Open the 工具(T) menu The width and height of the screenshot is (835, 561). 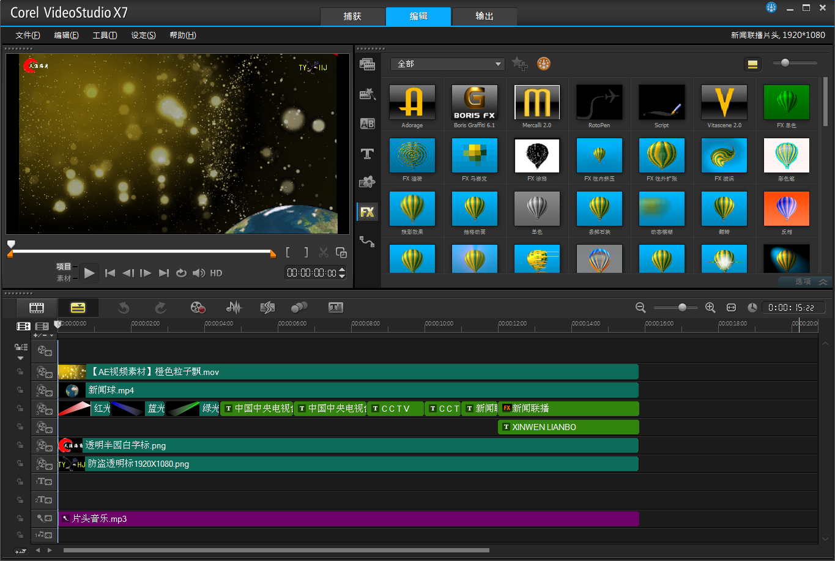(105, 35)
